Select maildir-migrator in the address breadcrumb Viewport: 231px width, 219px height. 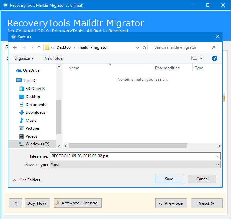[93, 47]
